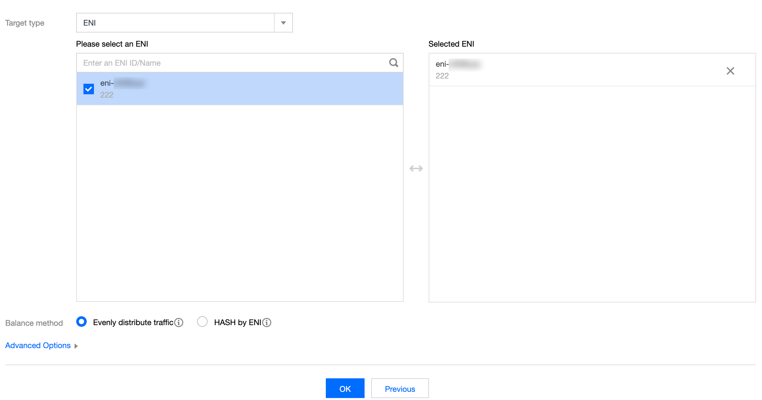Open the Target type dropdown arrow

coord(283,23)
